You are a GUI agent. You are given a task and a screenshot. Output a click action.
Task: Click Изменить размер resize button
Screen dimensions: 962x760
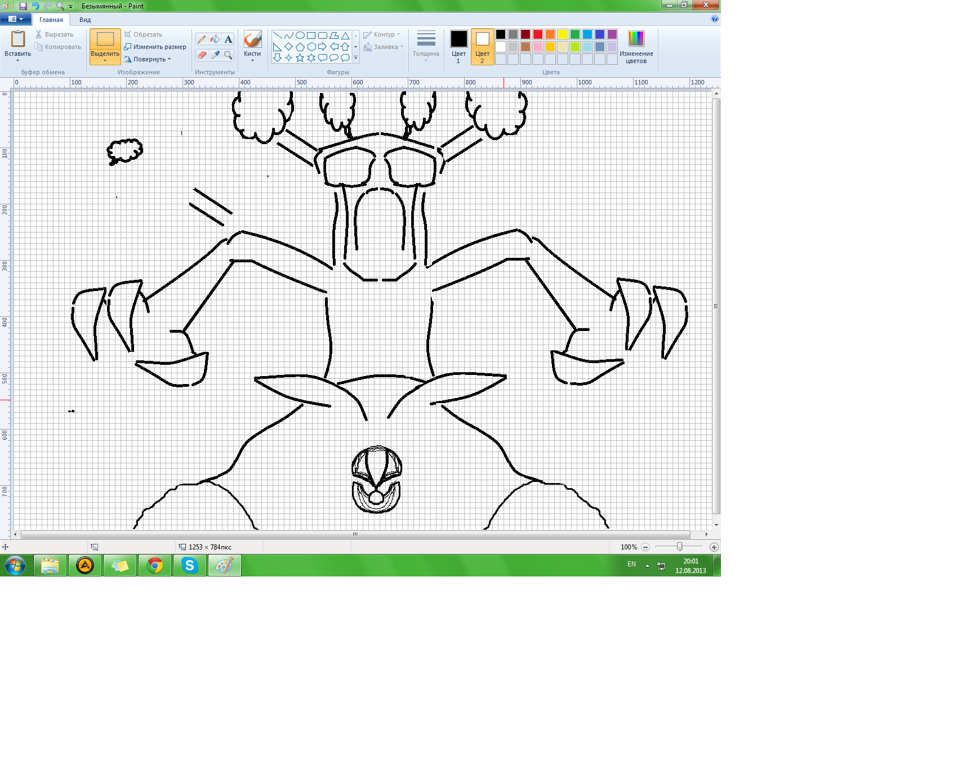155,47
